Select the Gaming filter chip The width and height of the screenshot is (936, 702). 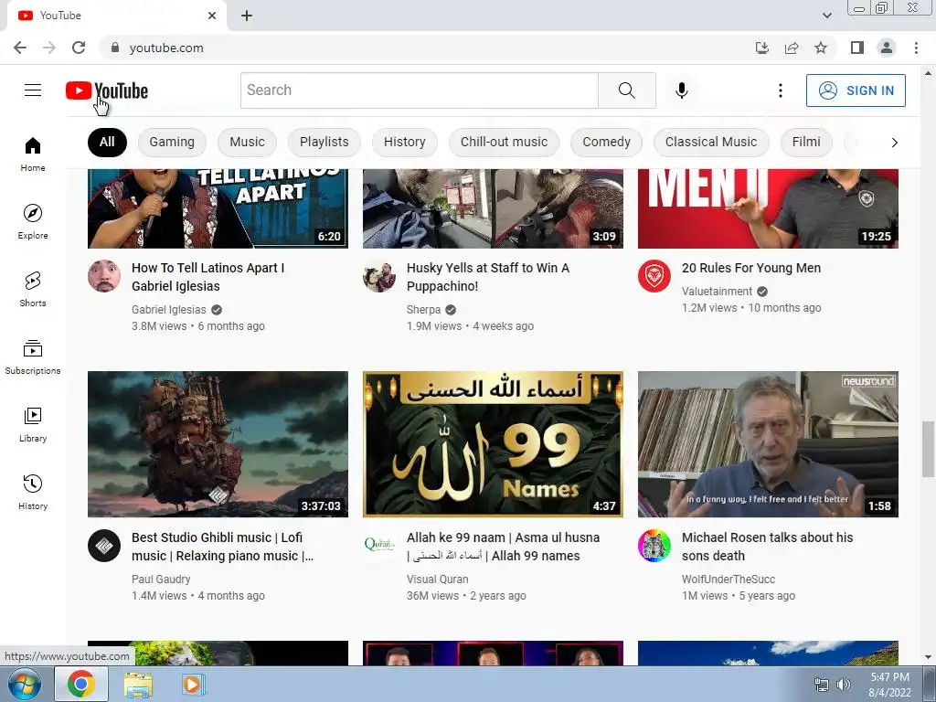[172, 142]
